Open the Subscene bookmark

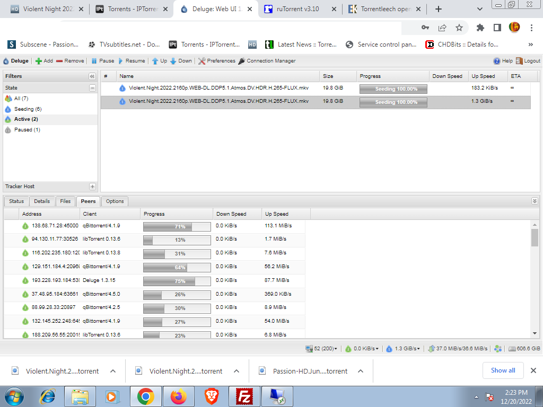click(x=43, y=45)
